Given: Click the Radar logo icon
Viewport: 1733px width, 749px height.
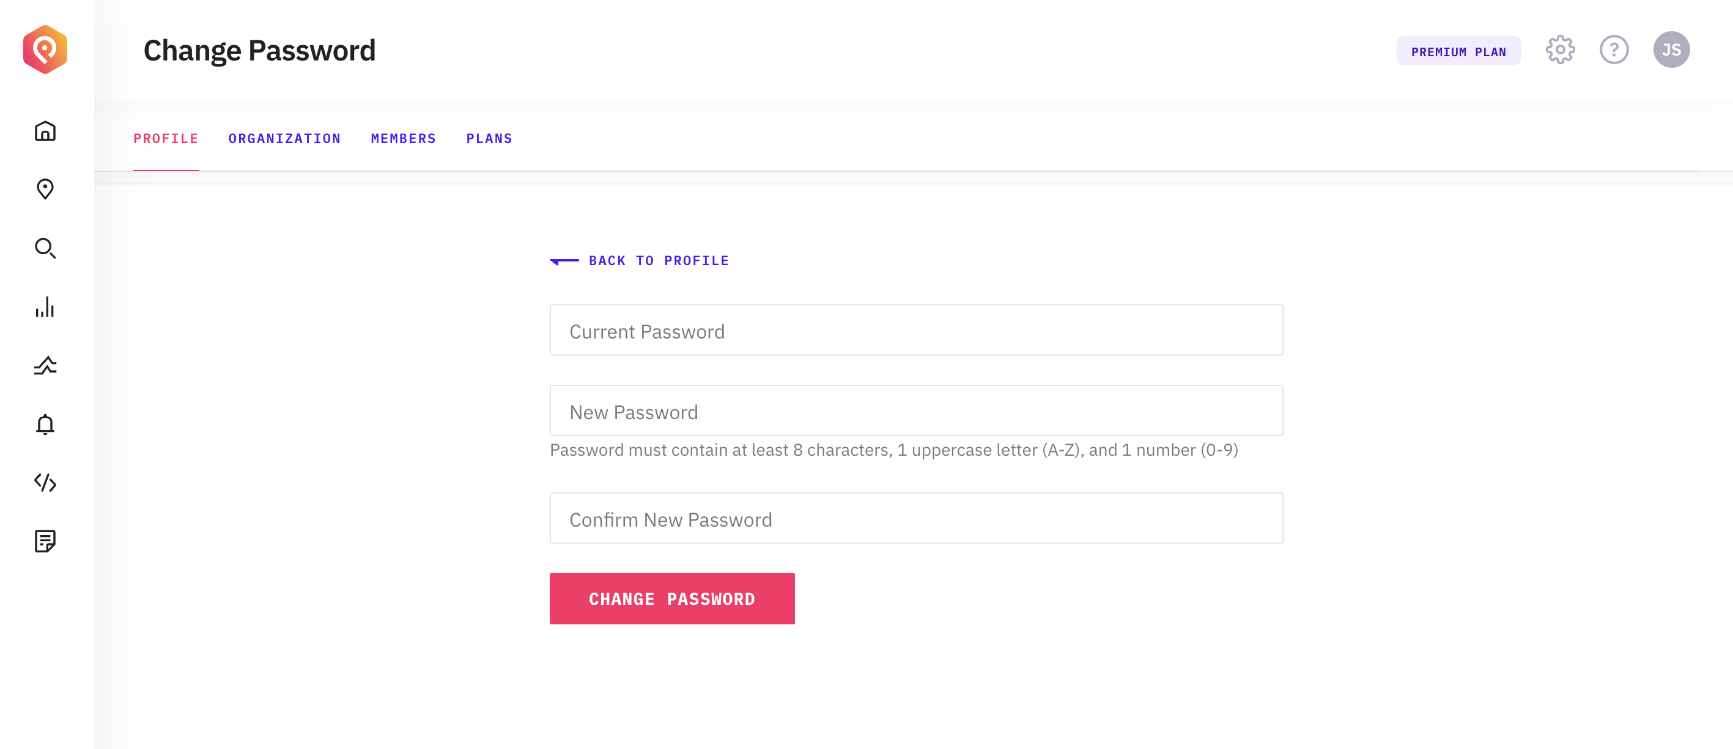Looking at the screenshot, I should pos(45,49).
